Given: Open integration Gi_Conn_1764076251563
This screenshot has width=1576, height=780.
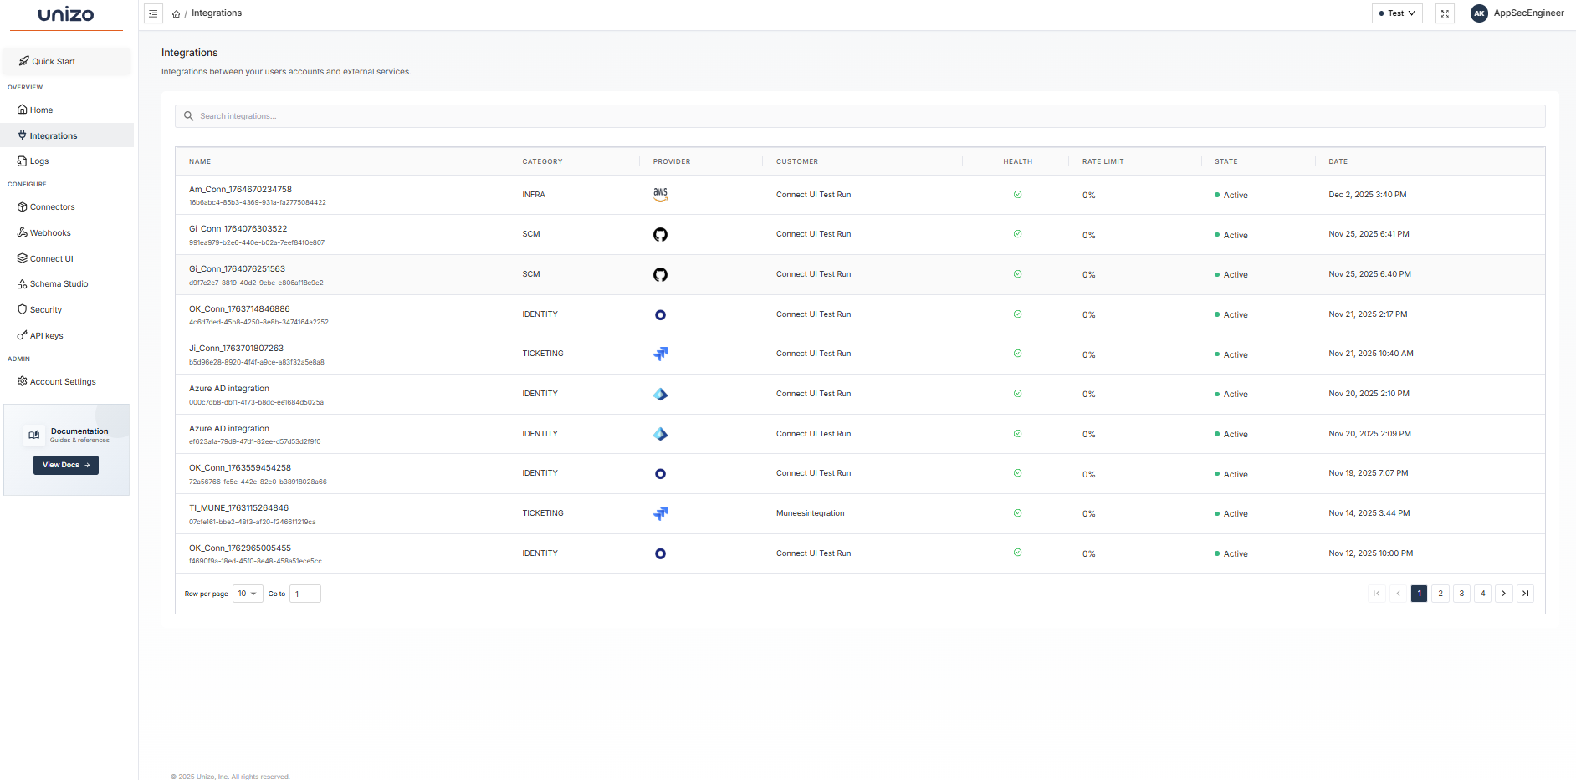Looking at the screenshot, I should 238,269.
